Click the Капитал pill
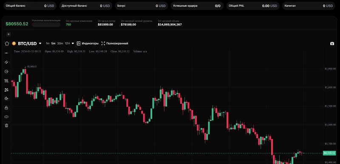The height and width of the screenshot is (164, 340). click(x=309, y=6)
